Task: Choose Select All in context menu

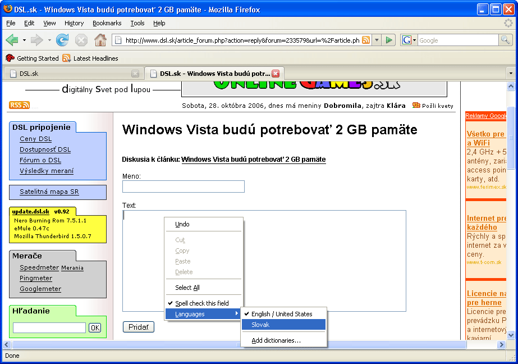Action: (x=204, y=288)
